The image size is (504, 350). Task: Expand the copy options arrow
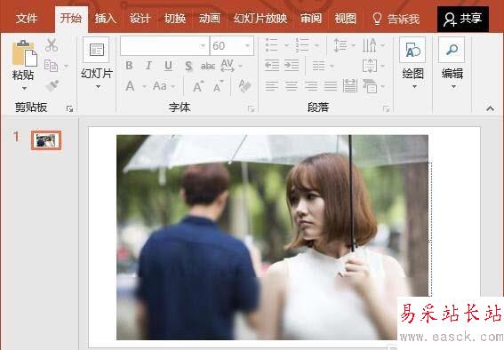click(66, 66)
